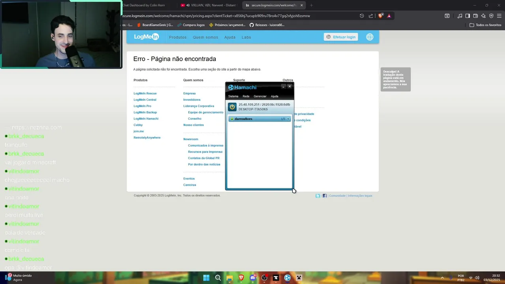Image resolution: width=505 pixels, height=284 pixels.
Task: Close the secure.logmein.com tab
Action: point(302,5)
